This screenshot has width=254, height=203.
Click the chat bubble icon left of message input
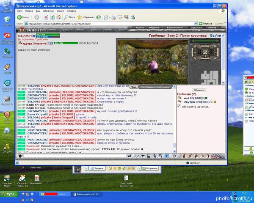(x=20, y=156)
